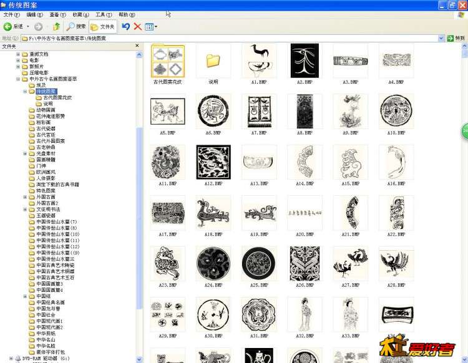
Task: Open the 编辑(E) menu
Action: (34, 14)
